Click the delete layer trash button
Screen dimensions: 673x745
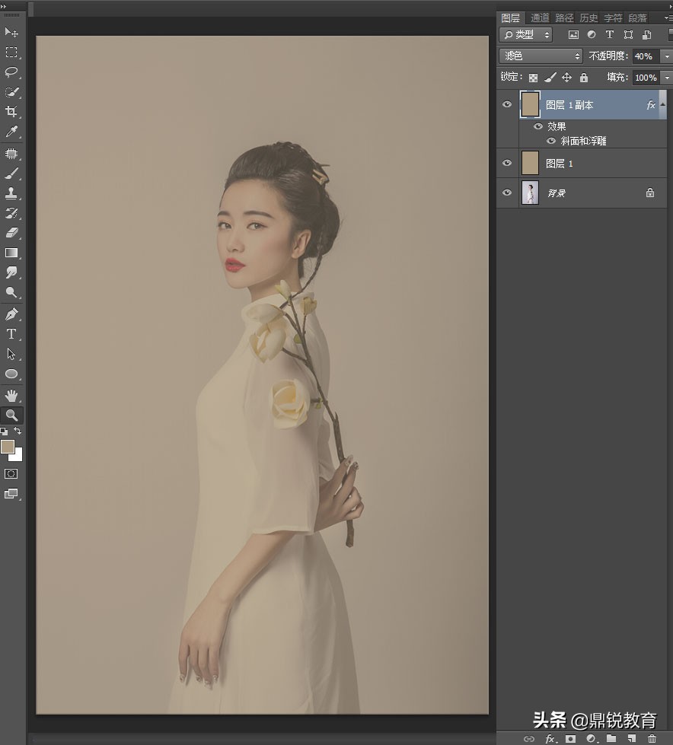(x=651, y=738)
